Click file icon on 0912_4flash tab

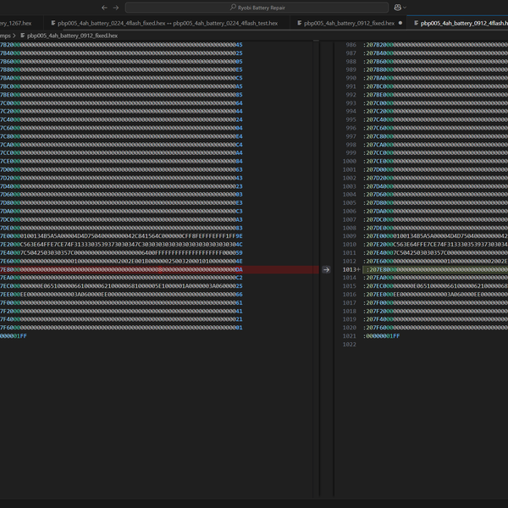[x=416, y=23]
